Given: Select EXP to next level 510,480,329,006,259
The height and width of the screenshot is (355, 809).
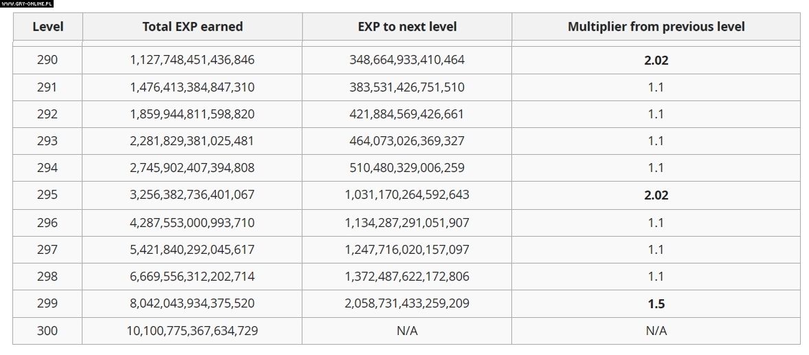Looking at the screenshot, I should [x=407, y=168].
